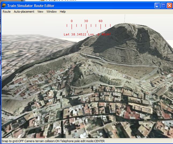Maximize the Route Editor window
Screen dimensions: 173x144
click(x=163, y=5)
